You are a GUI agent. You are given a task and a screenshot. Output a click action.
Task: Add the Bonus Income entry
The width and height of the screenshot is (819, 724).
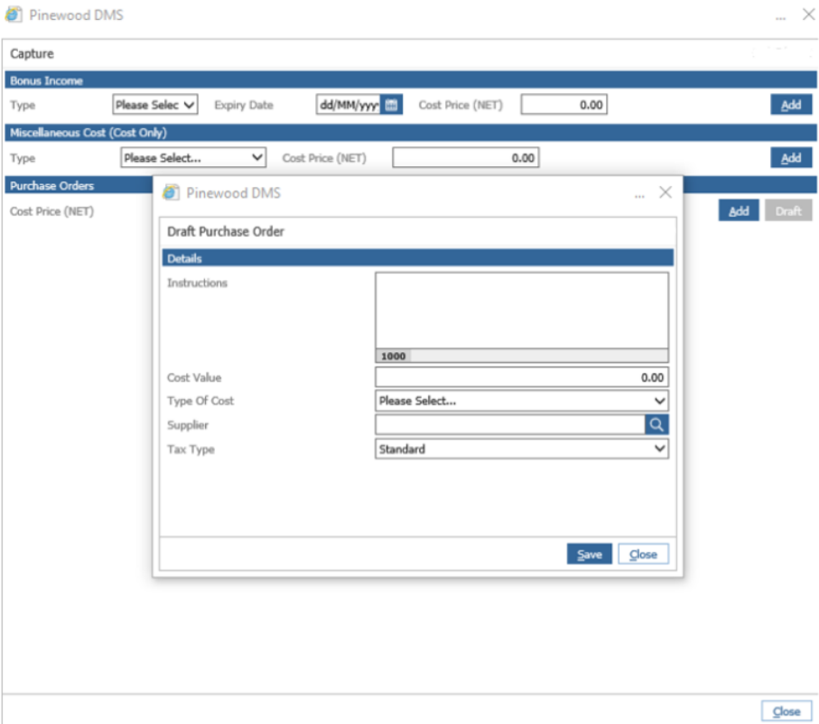(791, 105)
